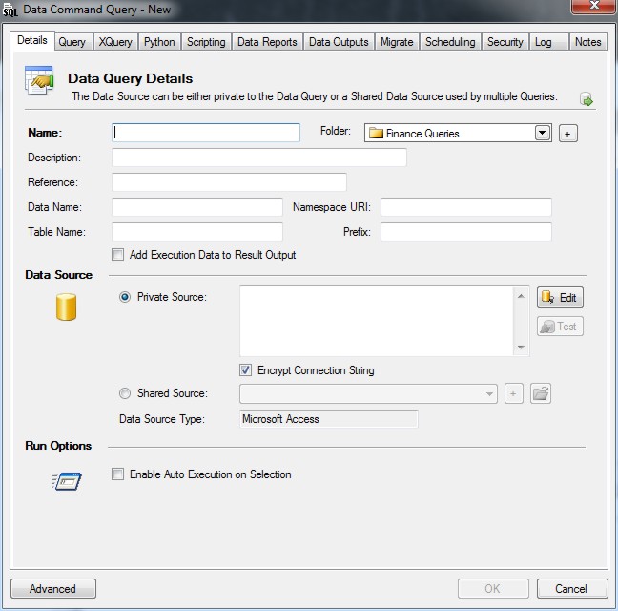Select the Shared Source radio button
The width and height of the screenshot is (618, 611).
(125, 393)
